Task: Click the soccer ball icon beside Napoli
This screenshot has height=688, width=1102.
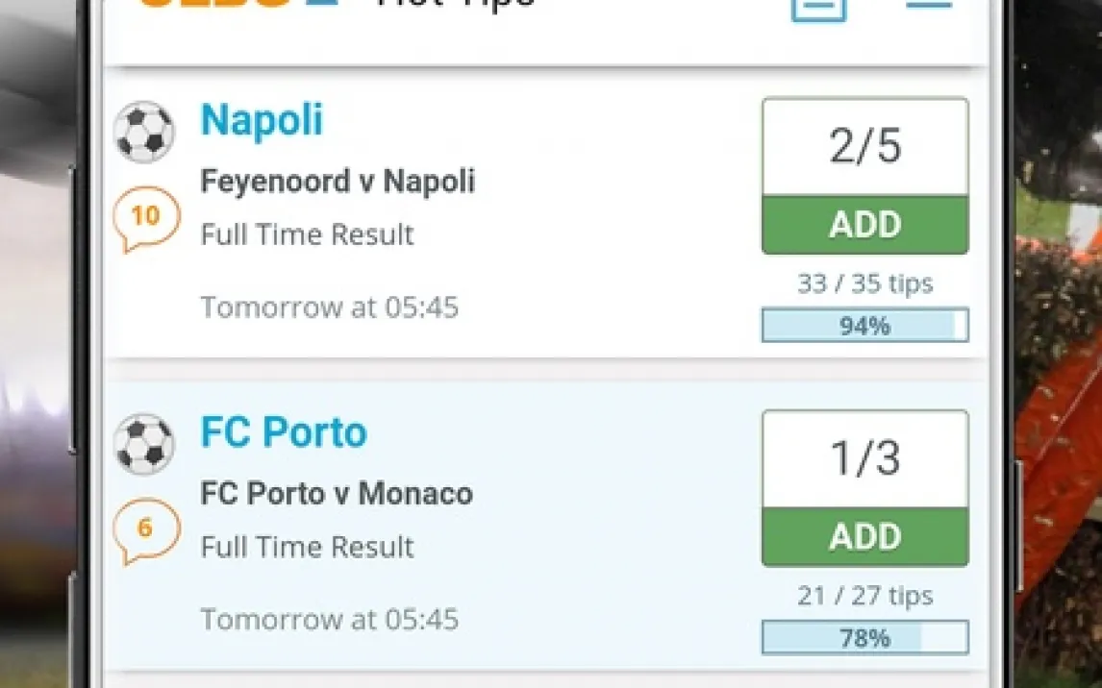Action: pos(145,132)
